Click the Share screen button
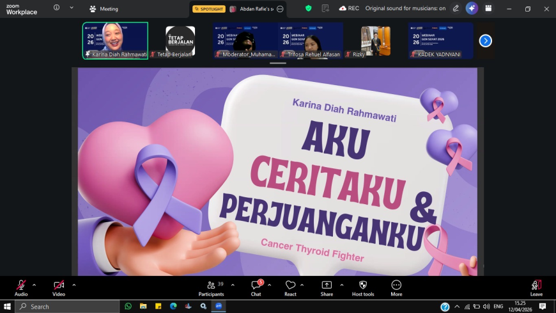 pos(327,288)
